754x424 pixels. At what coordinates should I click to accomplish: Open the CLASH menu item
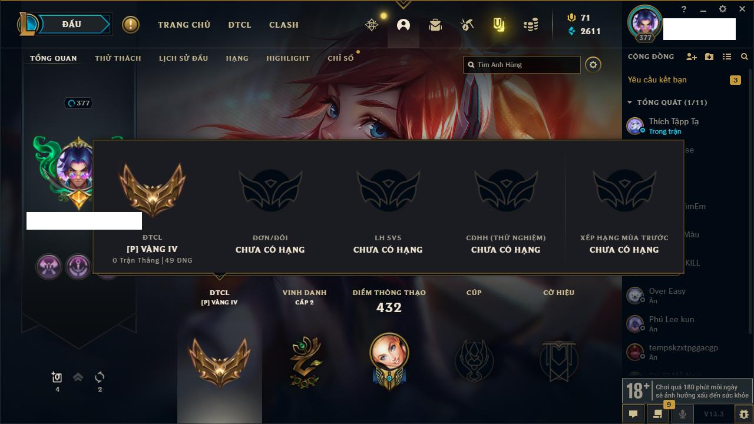pyautogui.click(x=284, y=25)
